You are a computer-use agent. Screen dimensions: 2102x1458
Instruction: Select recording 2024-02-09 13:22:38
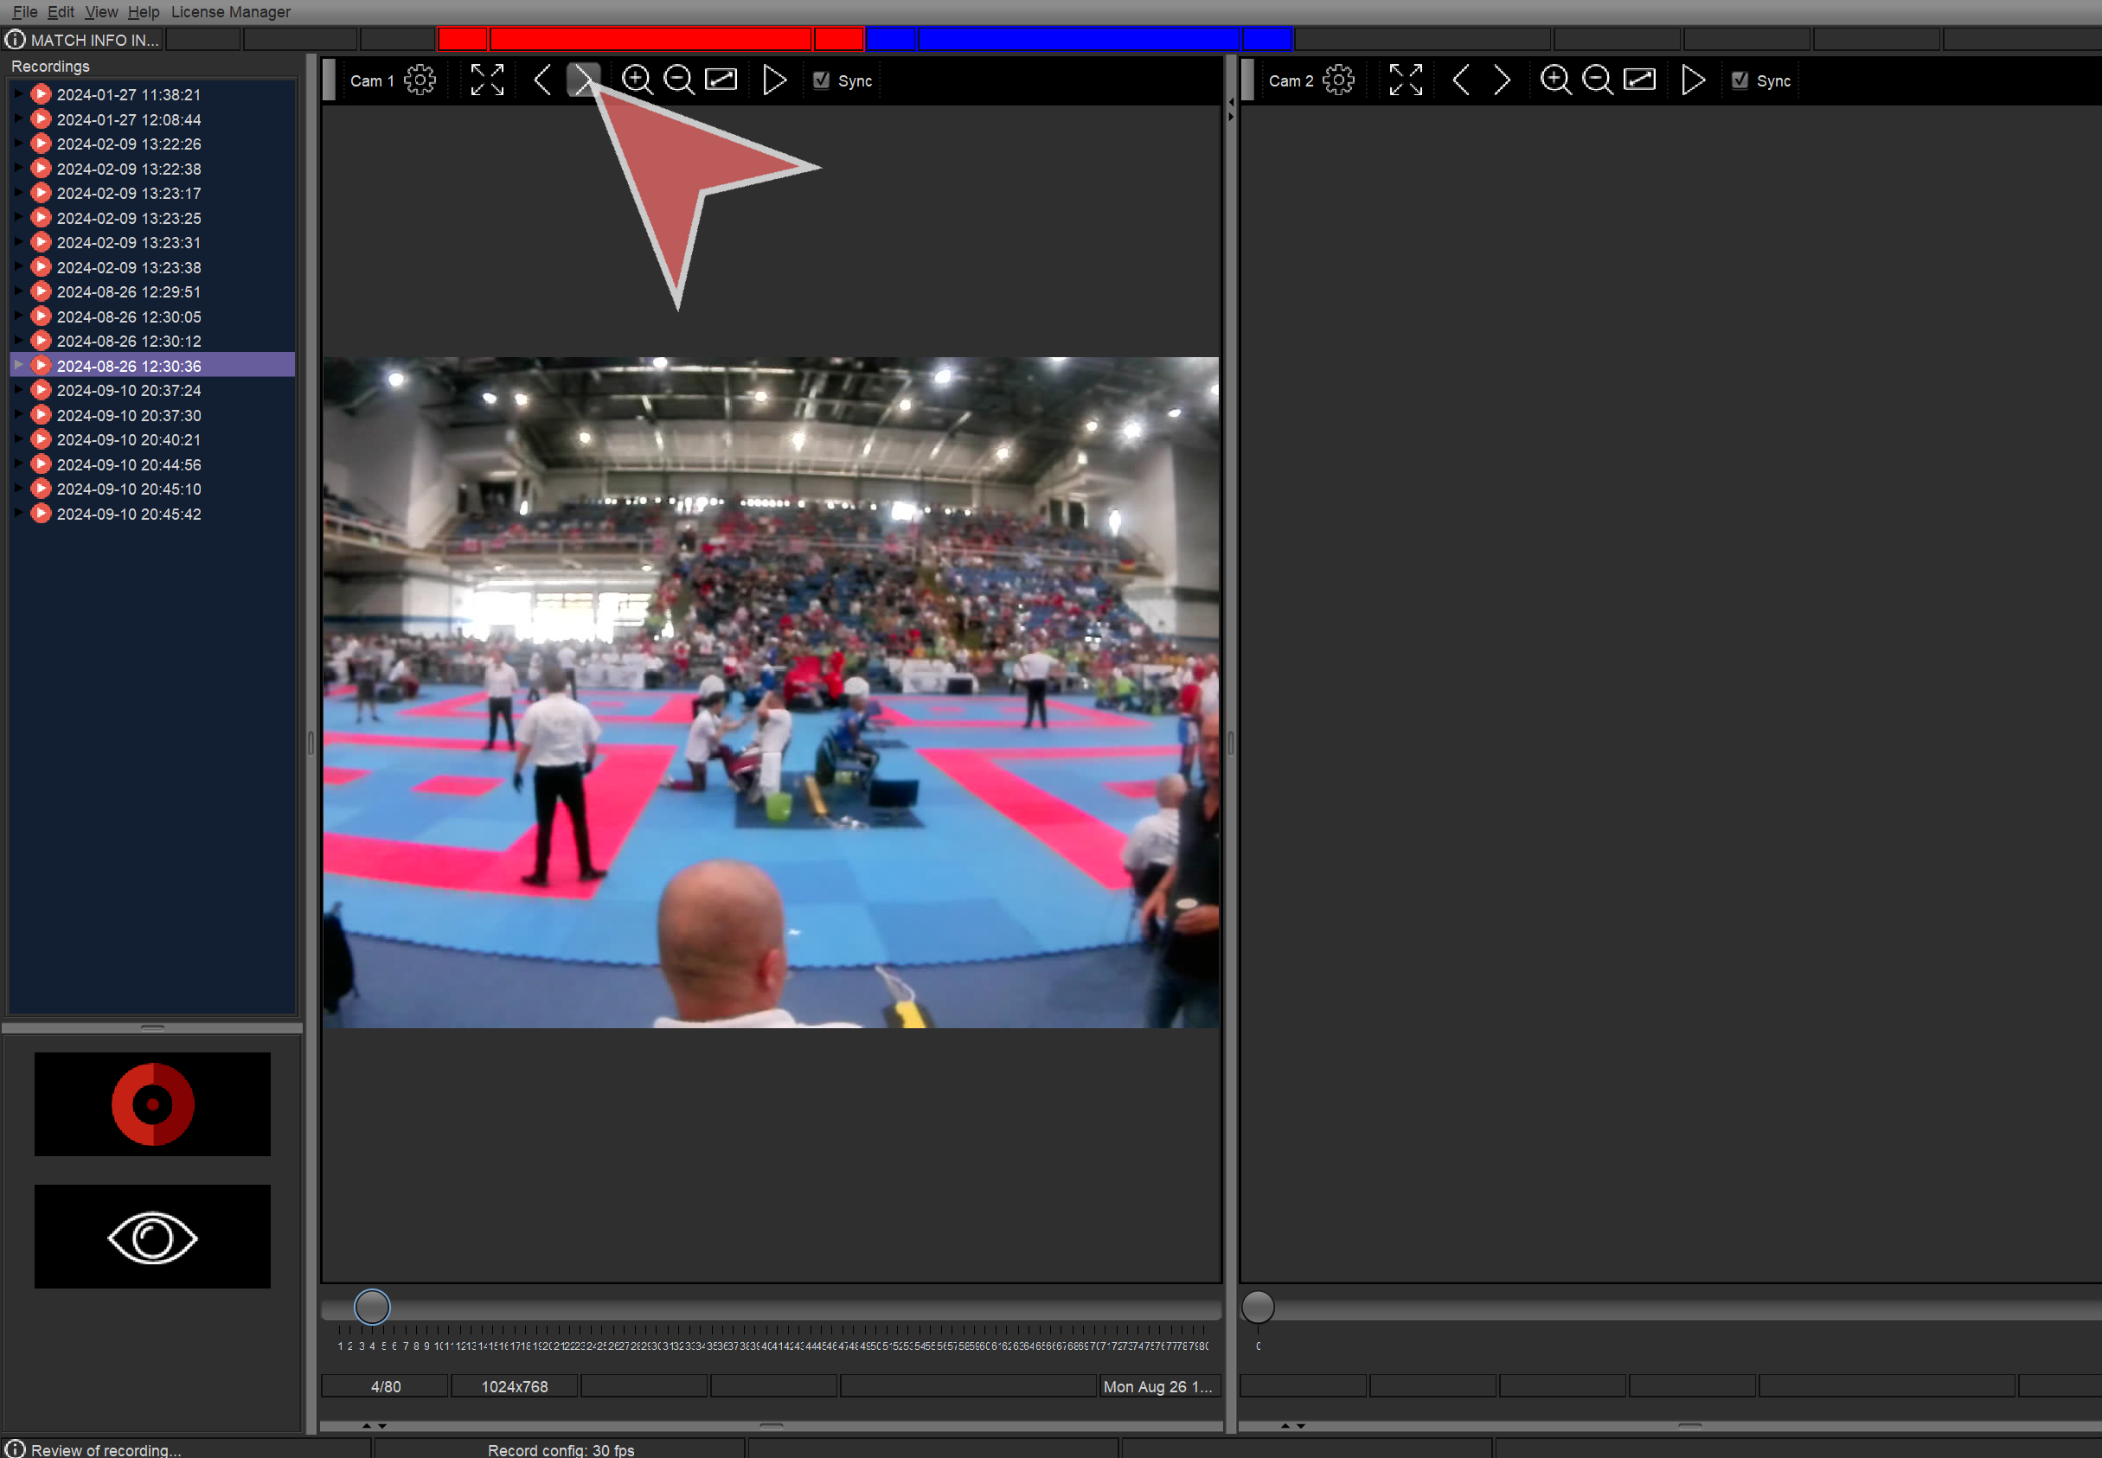(x=129, y=169)
